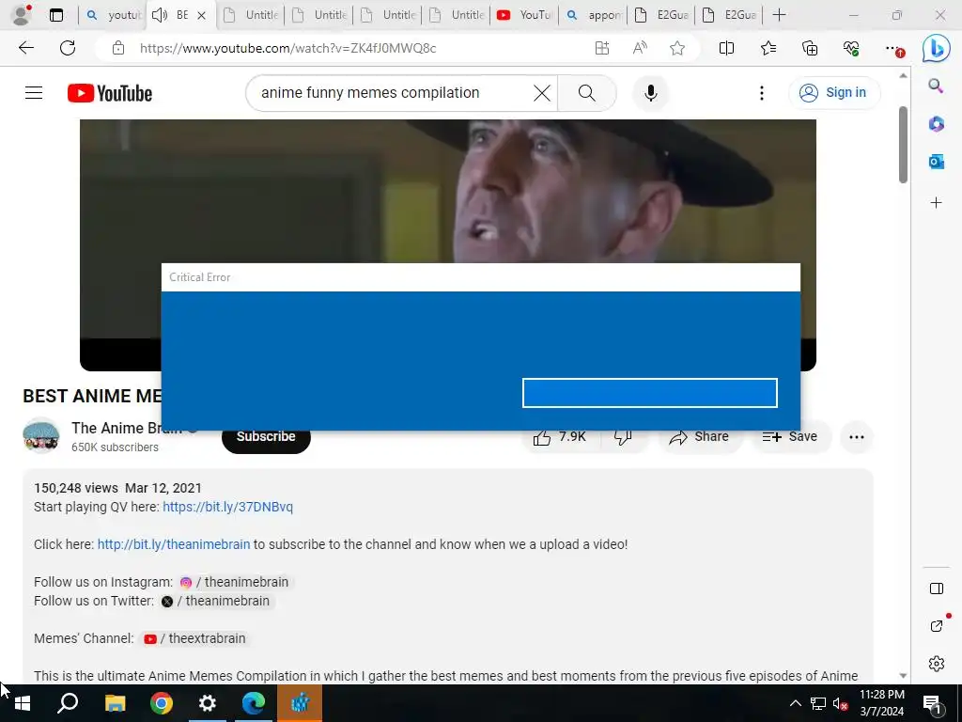Close the active BE tab
Viewport: 962px width, 722px height.
click(201, 15)
